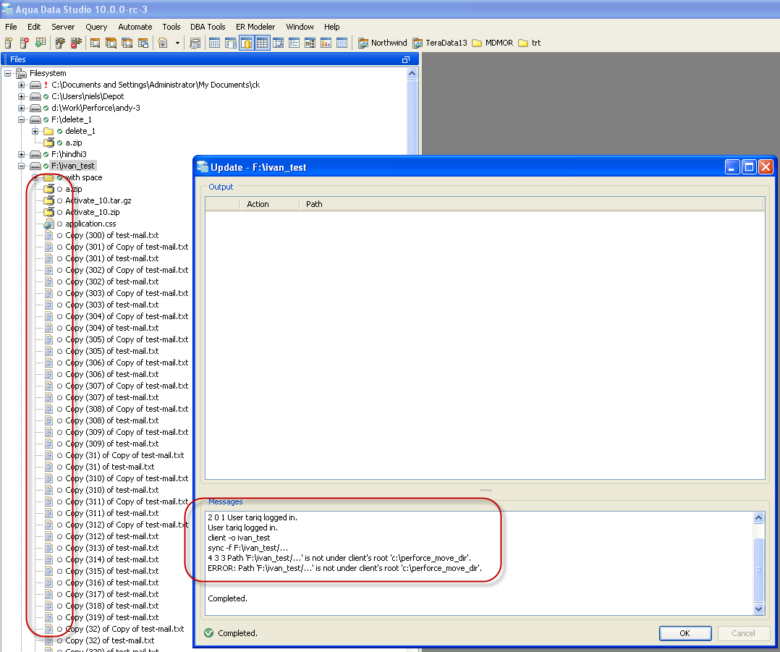Screen dimensions: 780x652
Task: Maximize the Files panel via its restore icon
Action: point(405,59)
